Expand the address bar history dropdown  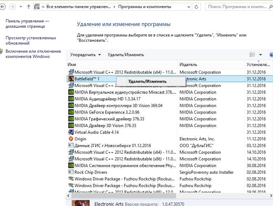coord(189,7)
